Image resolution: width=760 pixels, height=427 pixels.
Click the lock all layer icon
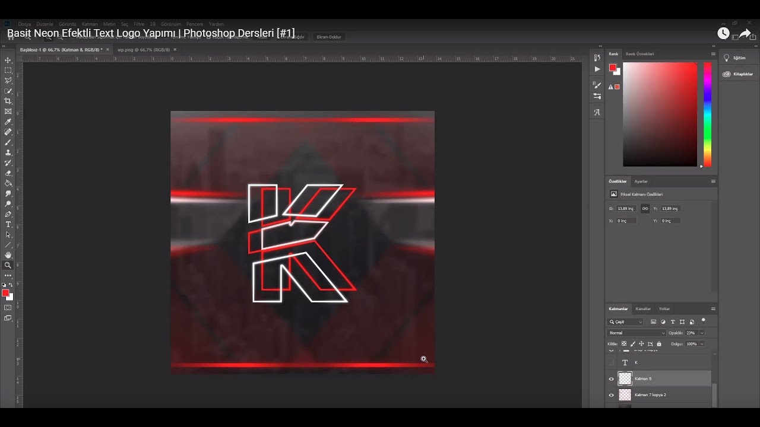tap(658, 344)
